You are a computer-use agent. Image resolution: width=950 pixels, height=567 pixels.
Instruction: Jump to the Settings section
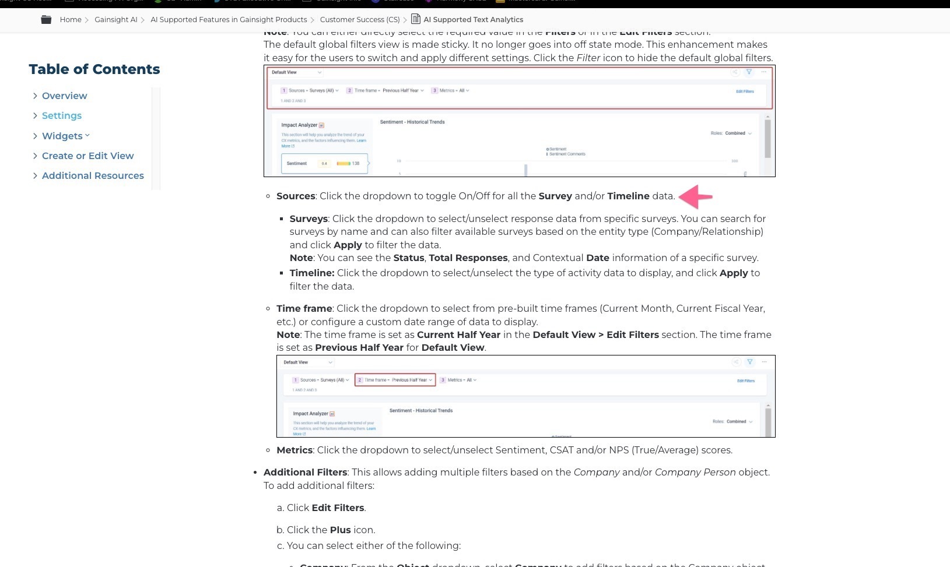coord(62,115)
